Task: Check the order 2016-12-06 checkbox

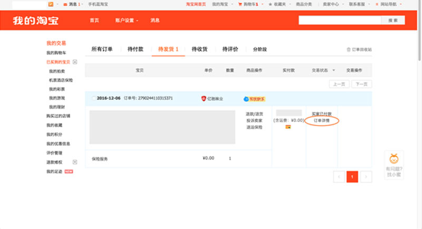Action: 94,98
